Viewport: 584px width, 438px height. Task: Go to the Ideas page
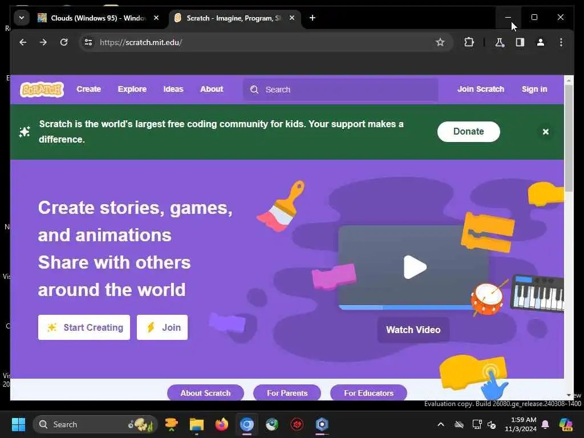pyautogui.click(x=173, y=90)
